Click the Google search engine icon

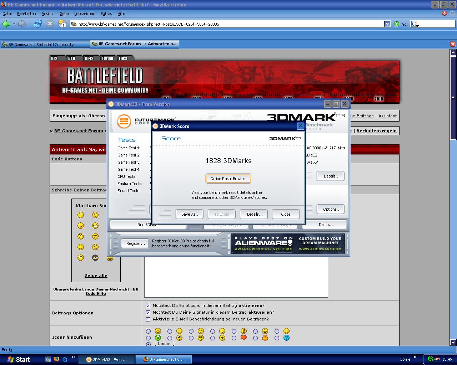pyautogui.click(x=415, y=24)
